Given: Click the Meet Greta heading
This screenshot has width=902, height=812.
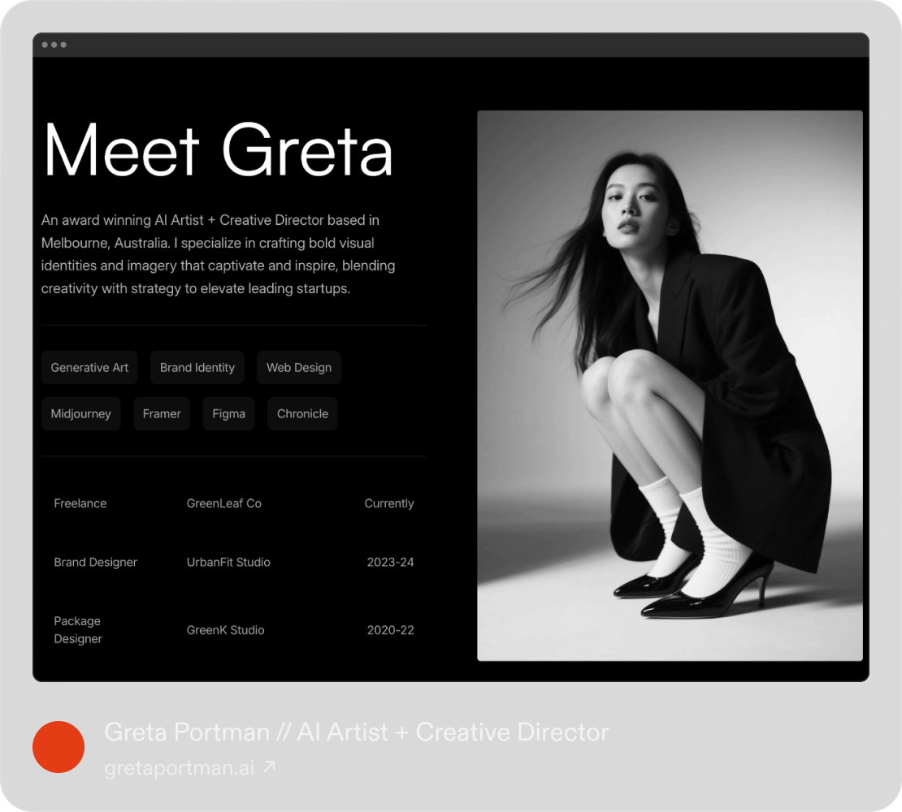Looking at the screenshot, I should [x=218, y=151].
